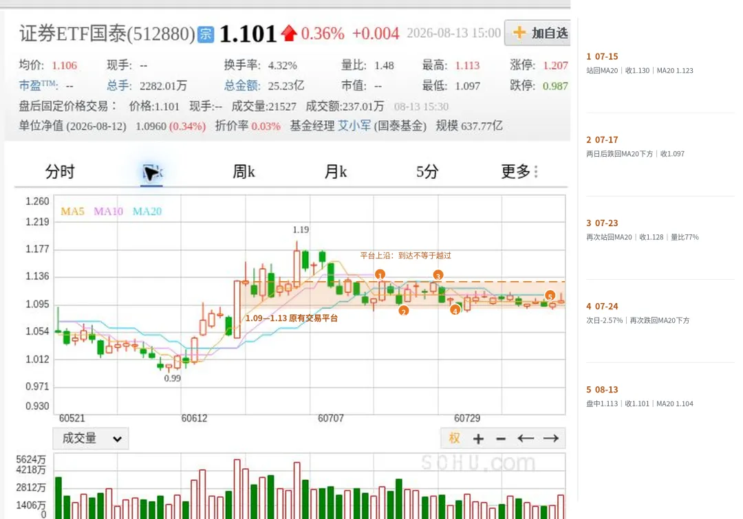The height and width of the screenshot is (519, 743).
Task: Click the MA10 legend label
Action: click(x=108, y=211)
